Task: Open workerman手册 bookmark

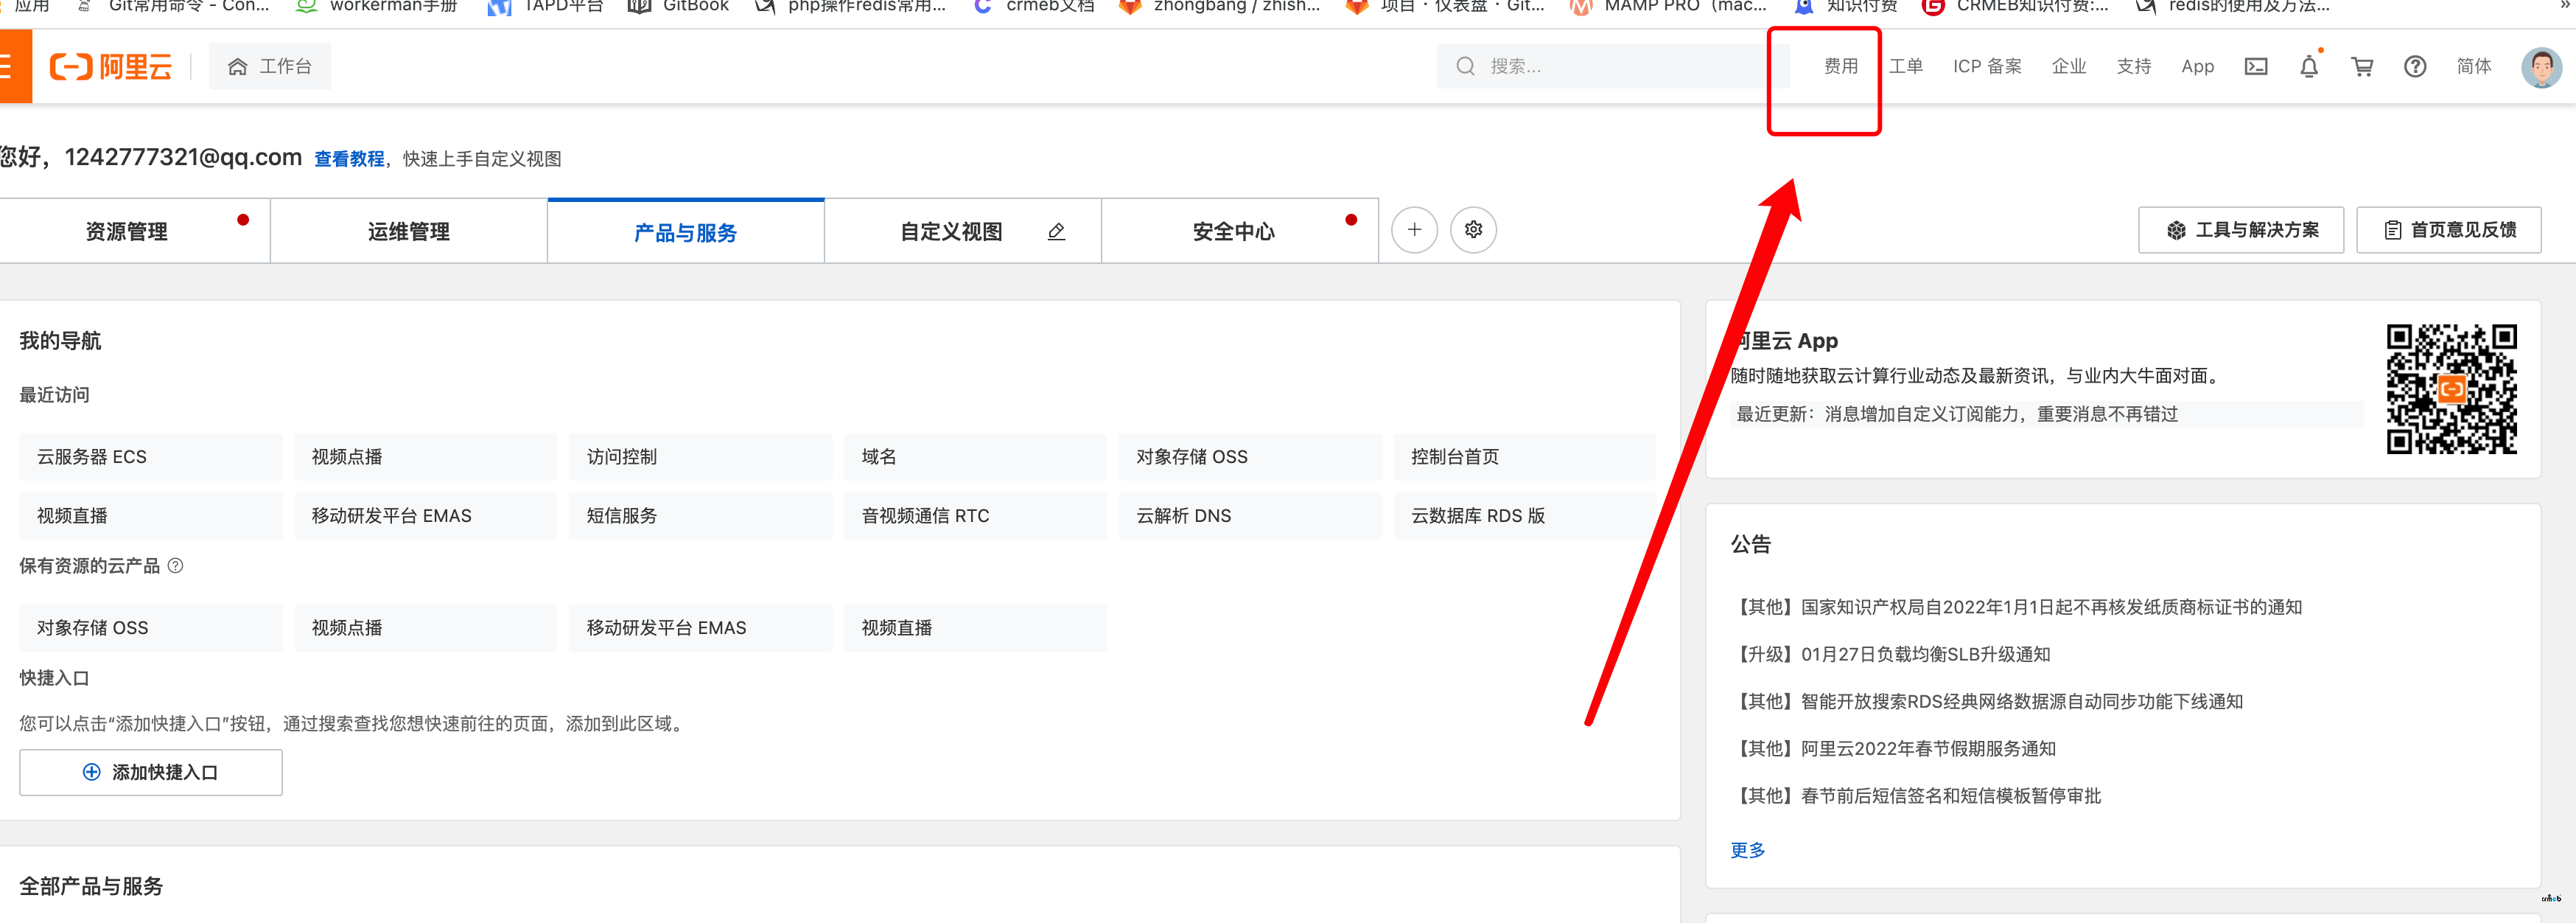Action: click(x=377, y=7)
